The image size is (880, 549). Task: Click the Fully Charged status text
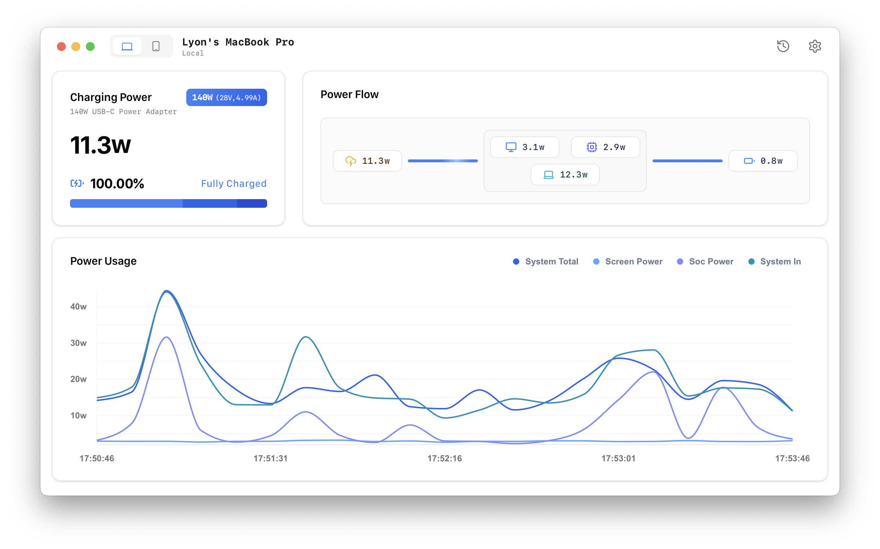coord(234,183)
